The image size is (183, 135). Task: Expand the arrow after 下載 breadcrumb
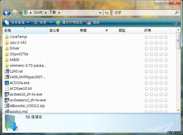click(59, 13)
